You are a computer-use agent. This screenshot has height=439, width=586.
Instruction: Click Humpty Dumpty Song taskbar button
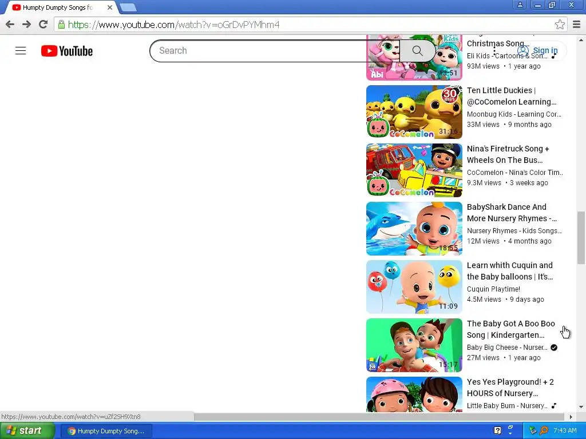click(x=106, y=431)
